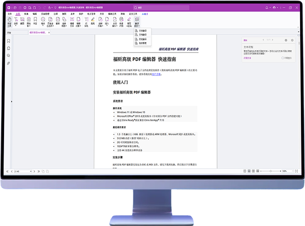Switch to continuous facing view mode
Viewport: 305px width, 226px height.
coord(258,171)
